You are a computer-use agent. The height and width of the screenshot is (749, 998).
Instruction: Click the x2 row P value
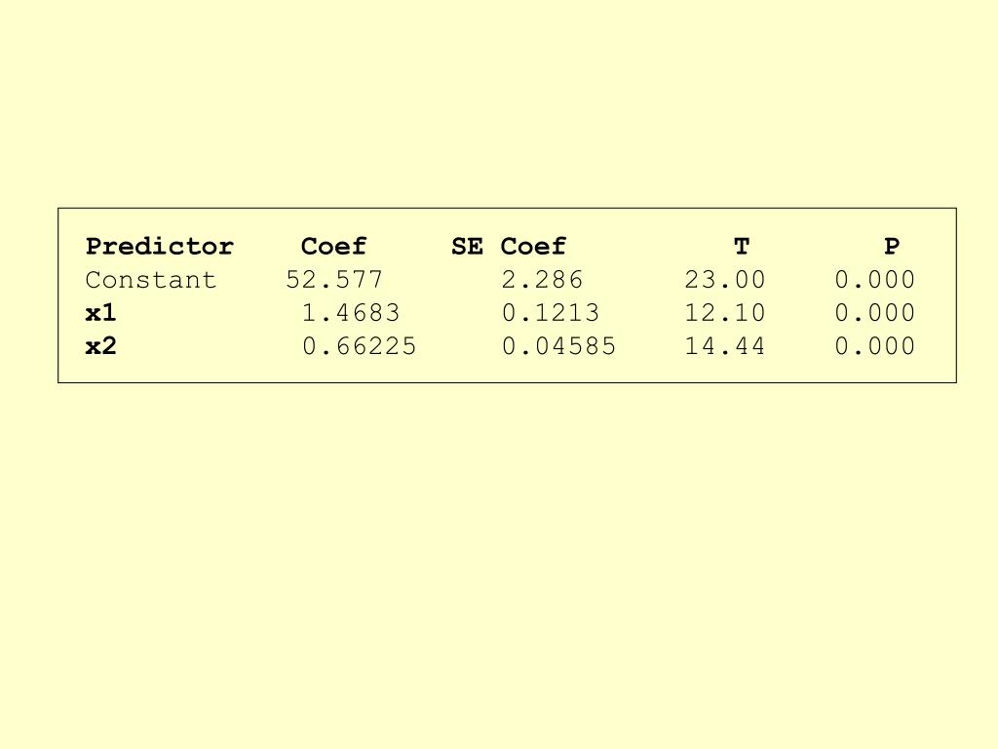[x=875, y=346]
